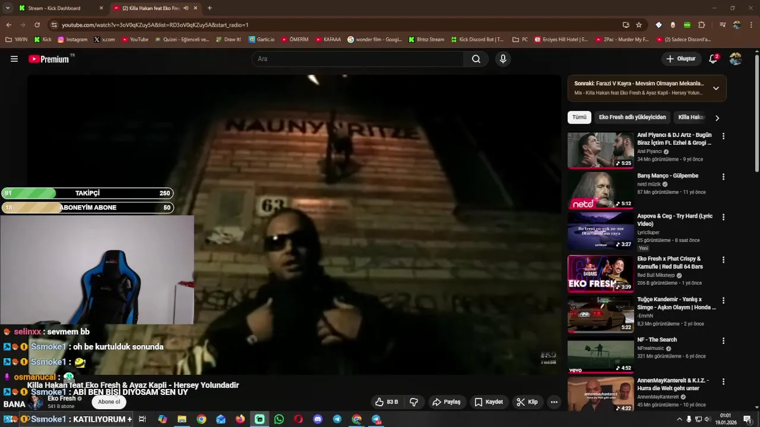760x427 pixels.
Task: Go to YouTube Premium home logo
Action: tap(51, 59)
